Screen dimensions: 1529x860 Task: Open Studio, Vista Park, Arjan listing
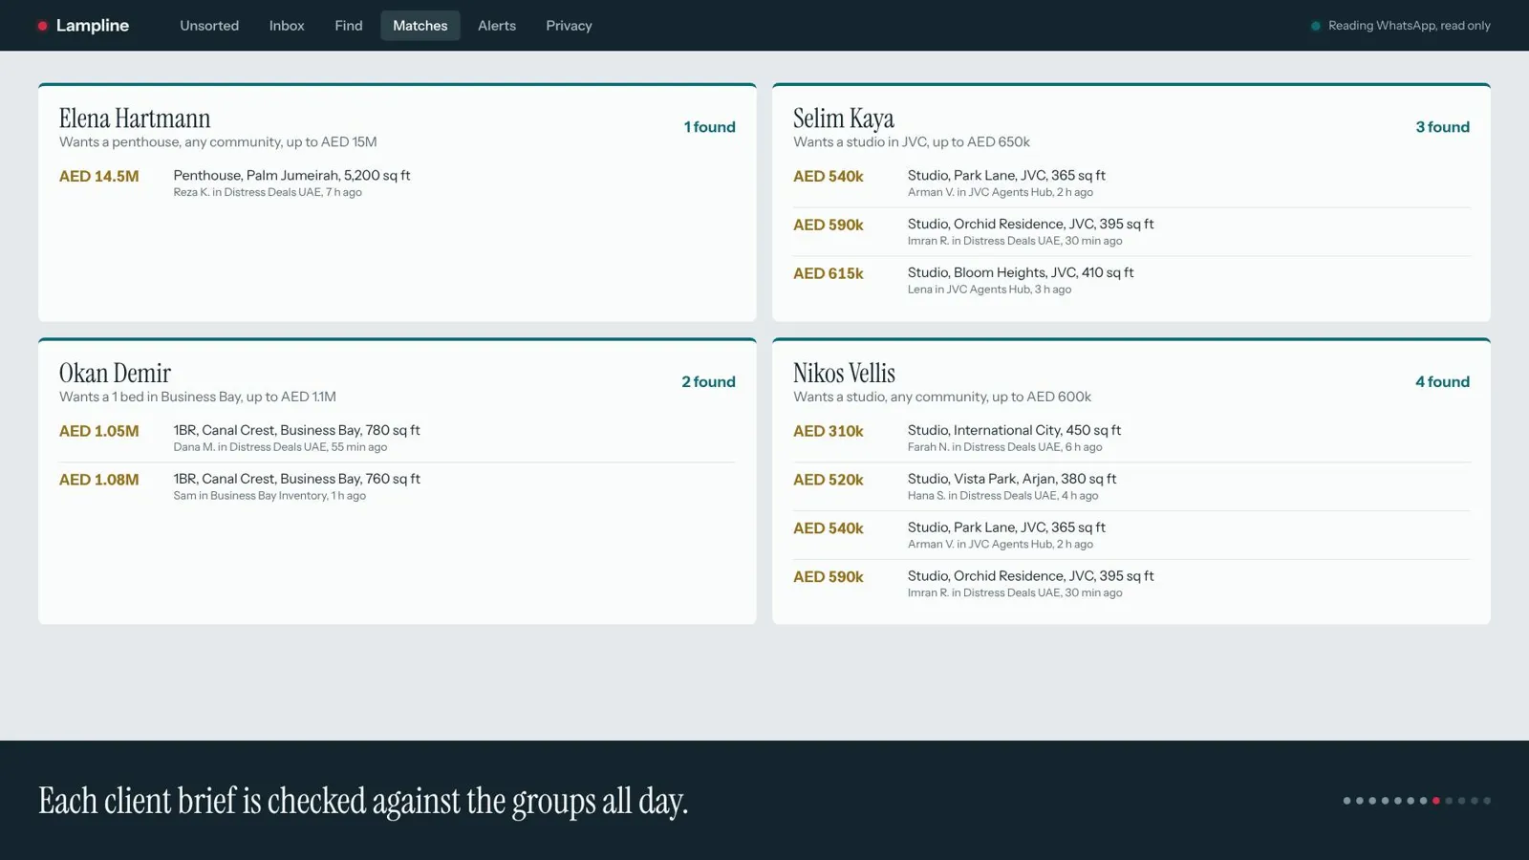pyautogui.click(x=1131, y=487)
